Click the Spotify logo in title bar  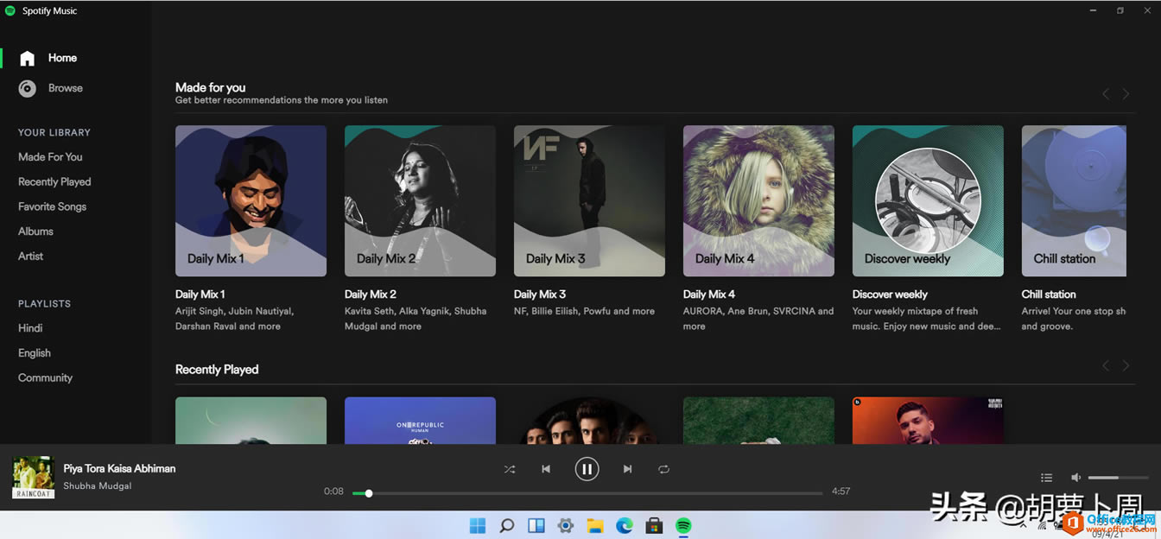[10, 10]
